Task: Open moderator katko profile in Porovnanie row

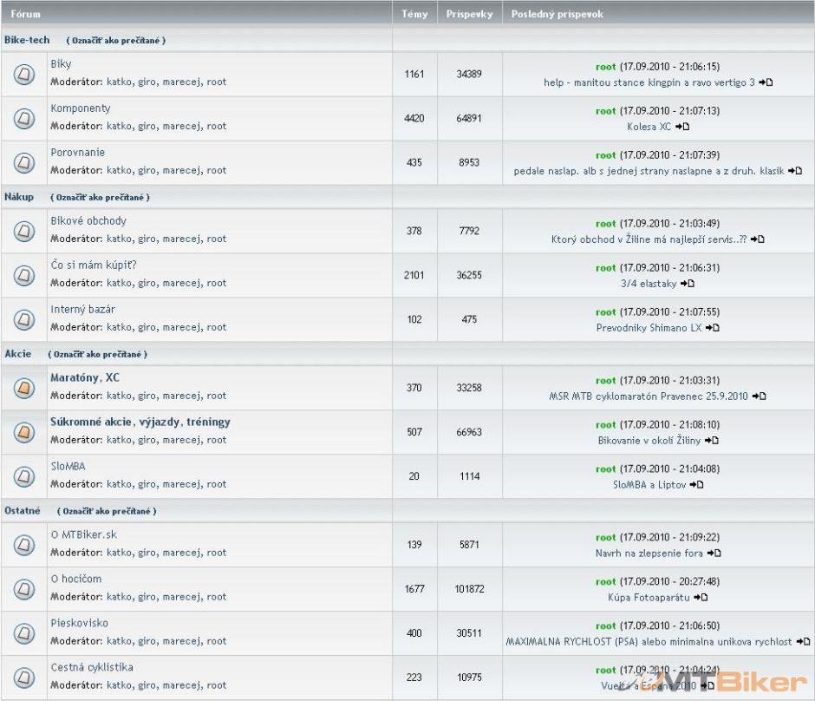Action: coord(120,171)
